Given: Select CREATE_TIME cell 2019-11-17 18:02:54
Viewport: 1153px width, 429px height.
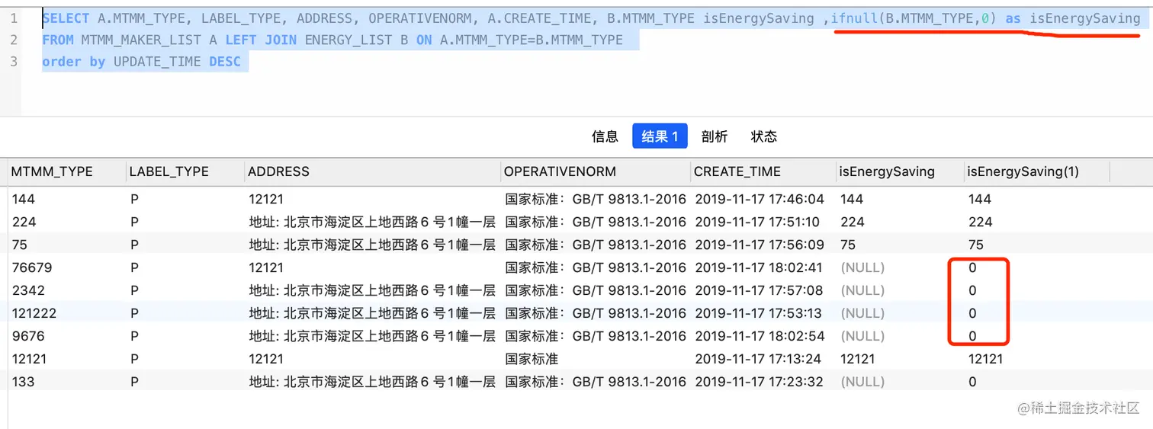Looking at the screenshot, I should point(760,336).
